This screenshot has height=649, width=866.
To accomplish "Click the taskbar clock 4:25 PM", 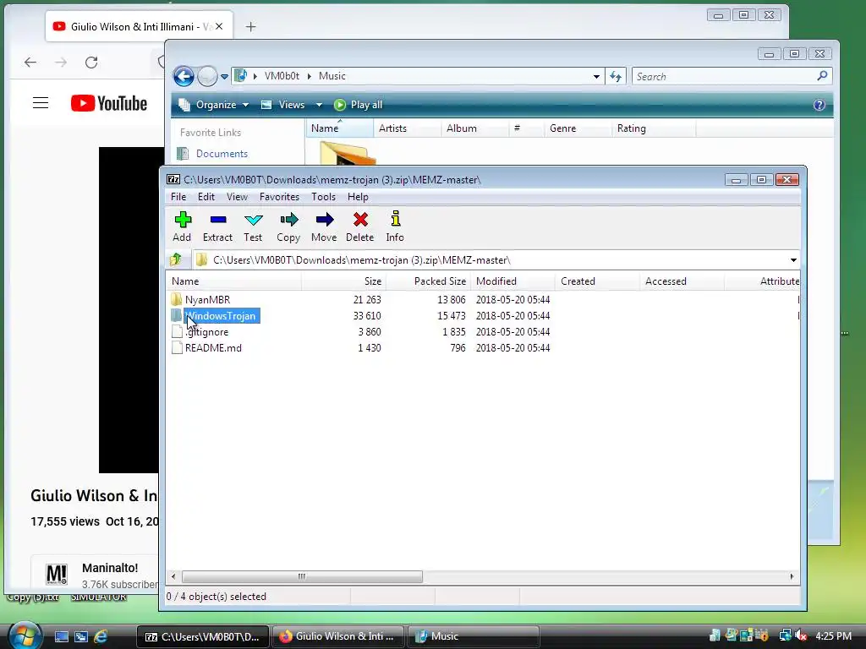I will click(833, 636).
